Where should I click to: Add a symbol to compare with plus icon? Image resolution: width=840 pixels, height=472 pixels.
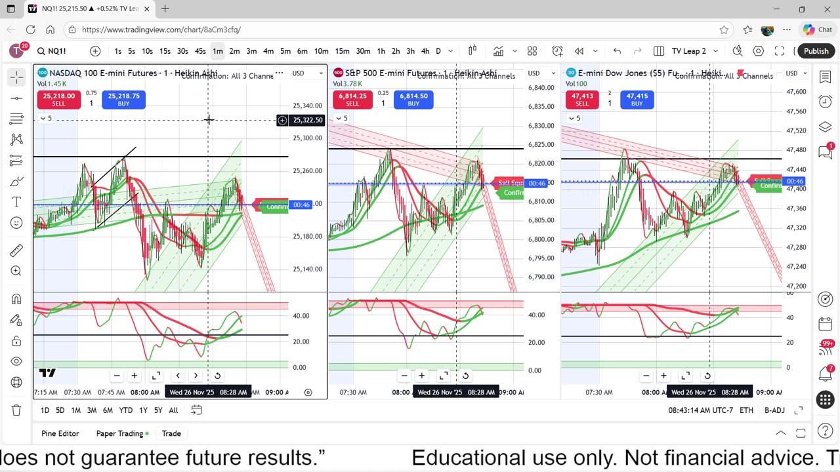pyautogui.click(x=95, y=51)
